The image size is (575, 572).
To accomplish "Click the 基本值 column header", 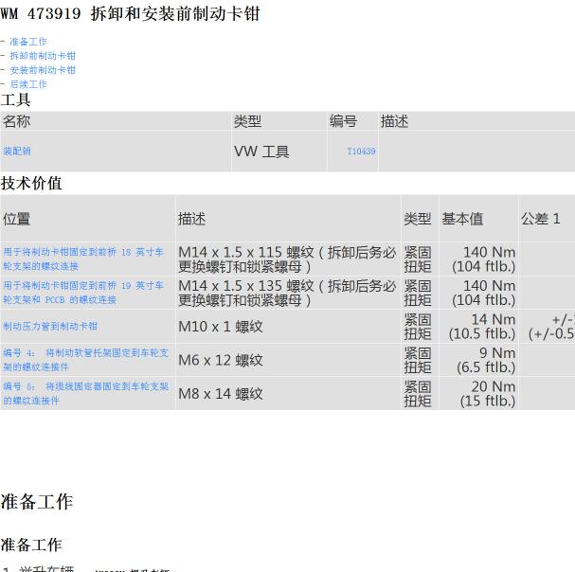I will [462, 219].
